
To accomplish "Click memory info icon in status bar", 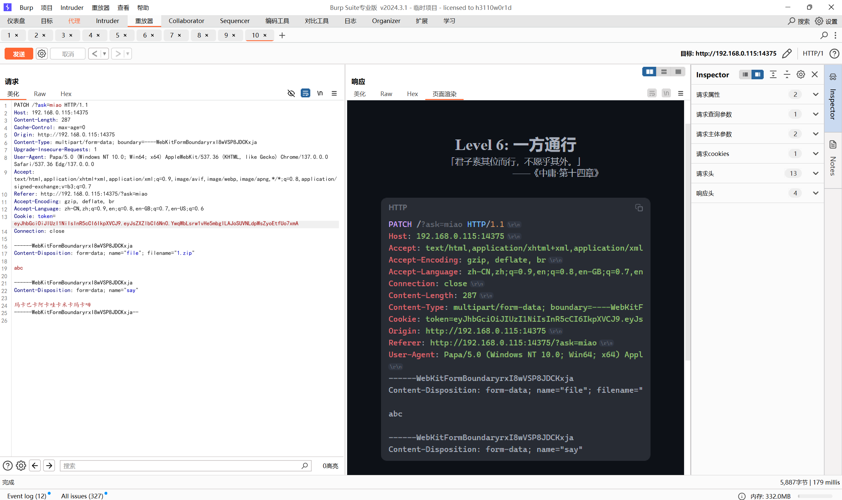I will [741, 496].
